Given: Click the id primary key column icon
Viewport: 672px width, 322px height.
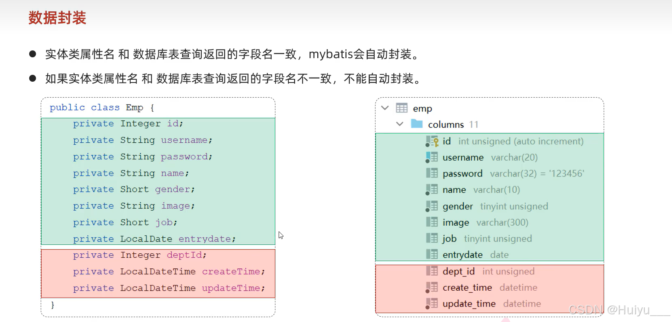Looking at the screenshot, I should click(432, 141).
